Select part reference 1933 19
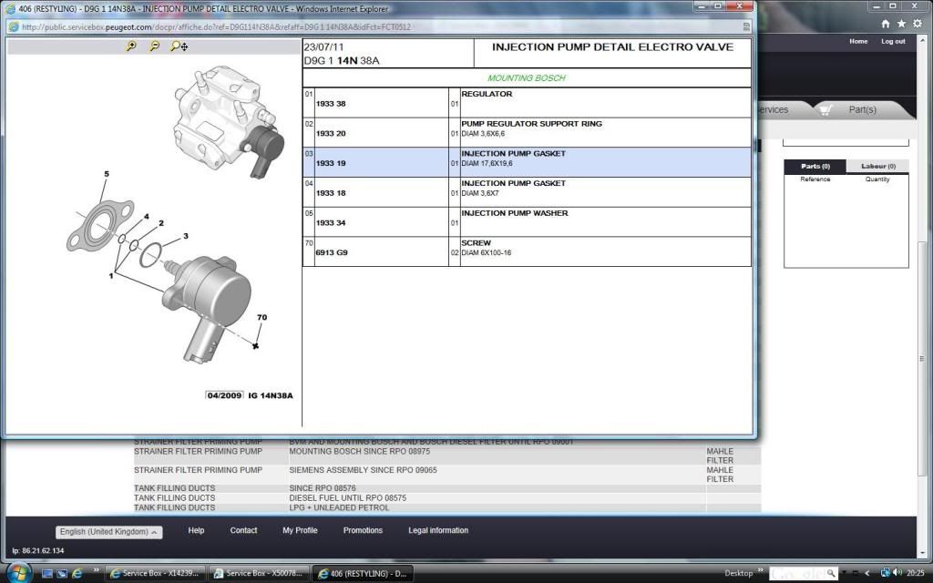Screen dimensions: 933x583 (331, 163)
